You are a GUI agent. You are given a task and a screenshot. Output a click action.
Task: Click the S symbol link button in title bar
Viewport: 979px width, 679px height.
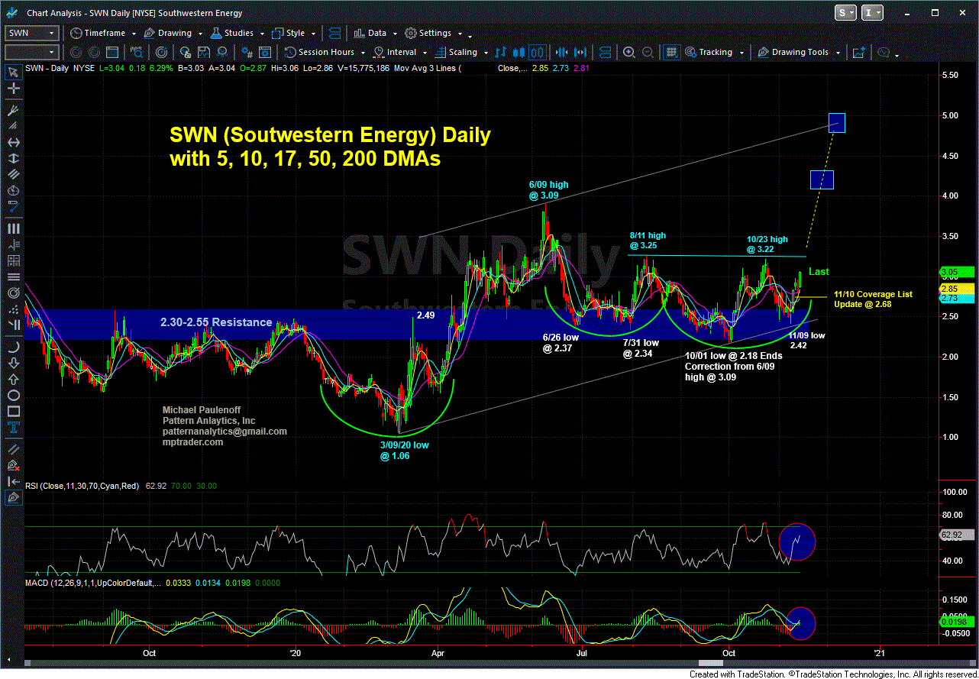[x=846, y=13]
